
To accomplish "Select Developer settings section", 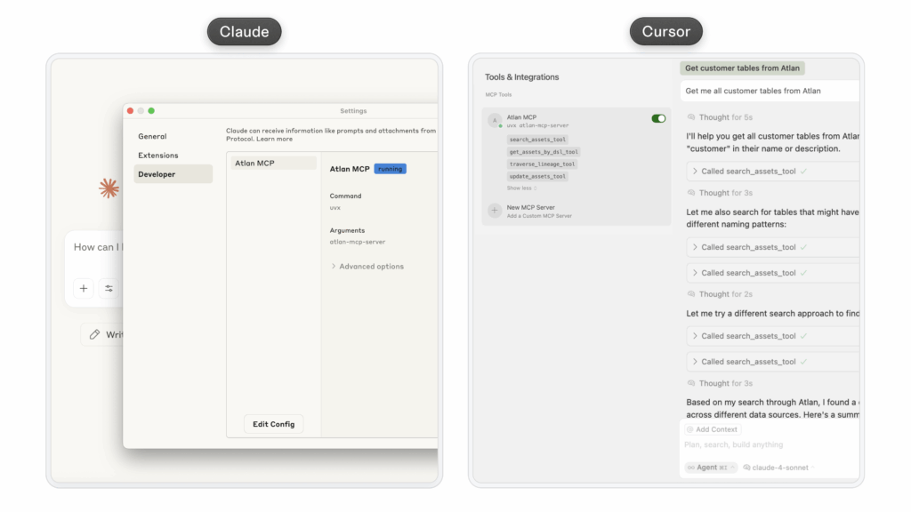I will point(173,174).
